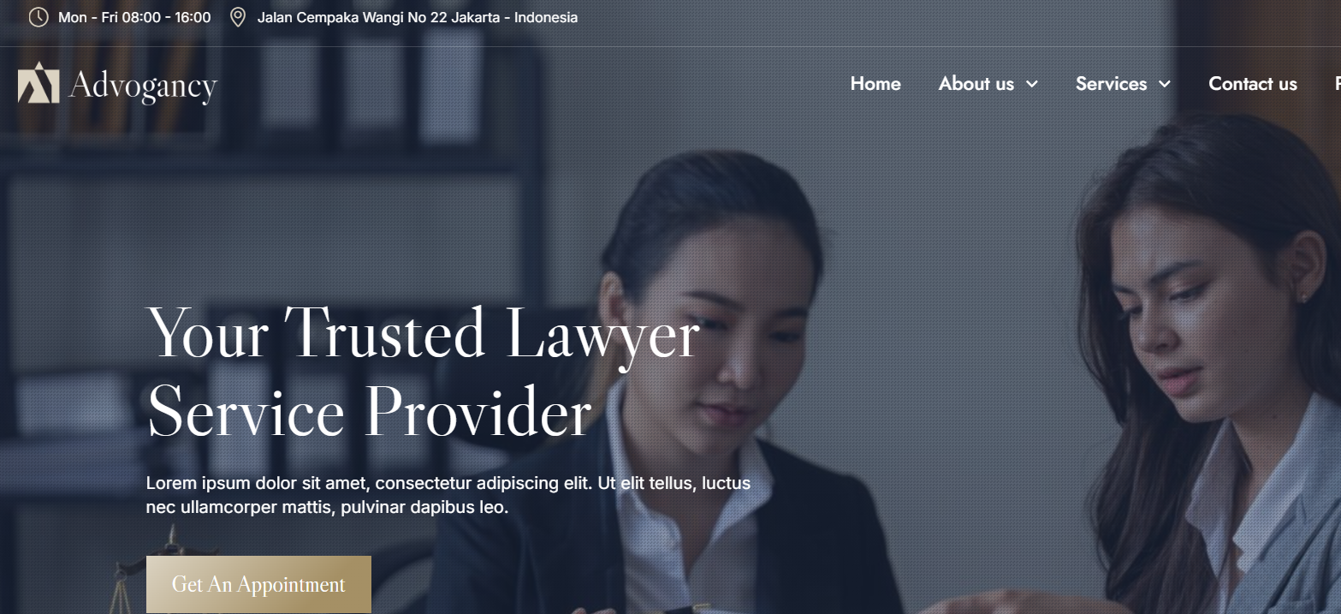Click the Lorem ipsum description paragraph
Screen dimensions: 1341x614
(448, 495)
